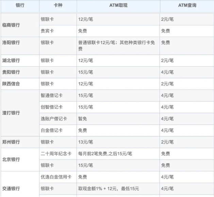Click the 免费 withdrawal cell for 优逸白金信用卡
The height and width of the screenshot is (197, 214).
point(118,177)
